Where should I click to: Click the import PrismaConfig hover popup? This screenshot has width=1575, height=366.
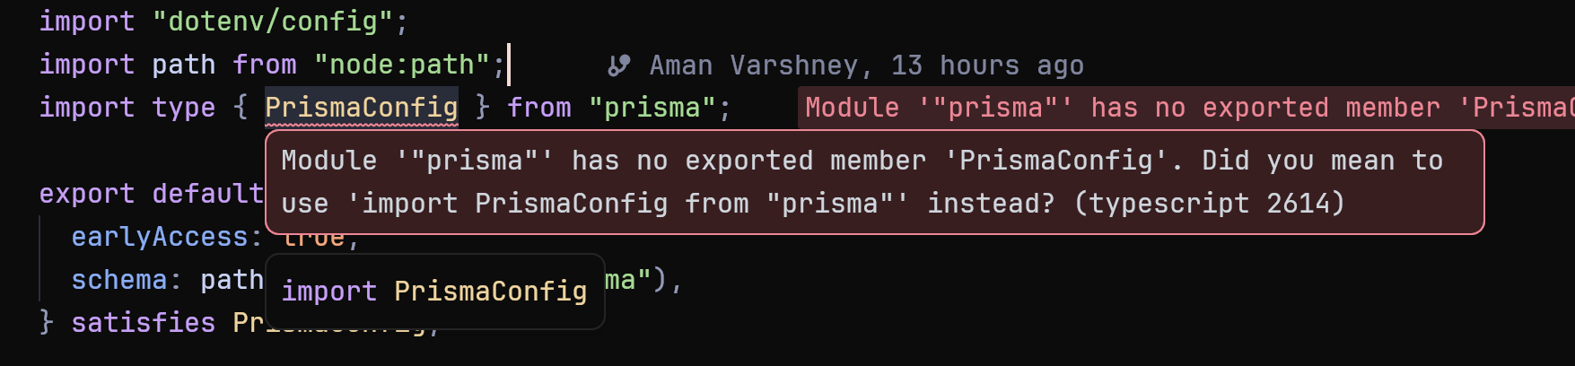click(x=434, y=292)
